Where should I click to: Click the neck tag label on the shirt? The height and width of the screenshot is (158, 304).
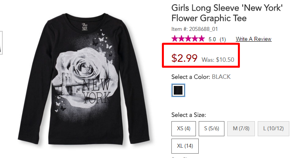point(85,27)
